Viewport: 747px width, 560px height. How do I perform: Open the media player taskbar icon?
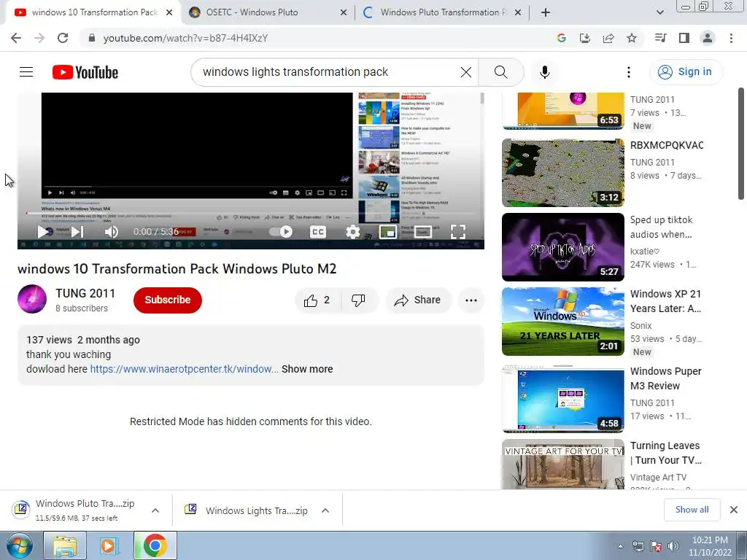pyautogui.click(x=109, y=545)
